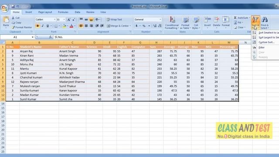Choose Sort Largest to Smallest
The width and height of the screenshot is (279, 157).
coord(265,38)
